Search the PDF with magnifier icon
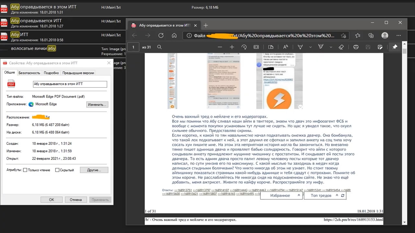This screenshot has height=233, width=415. pos(160,47)
